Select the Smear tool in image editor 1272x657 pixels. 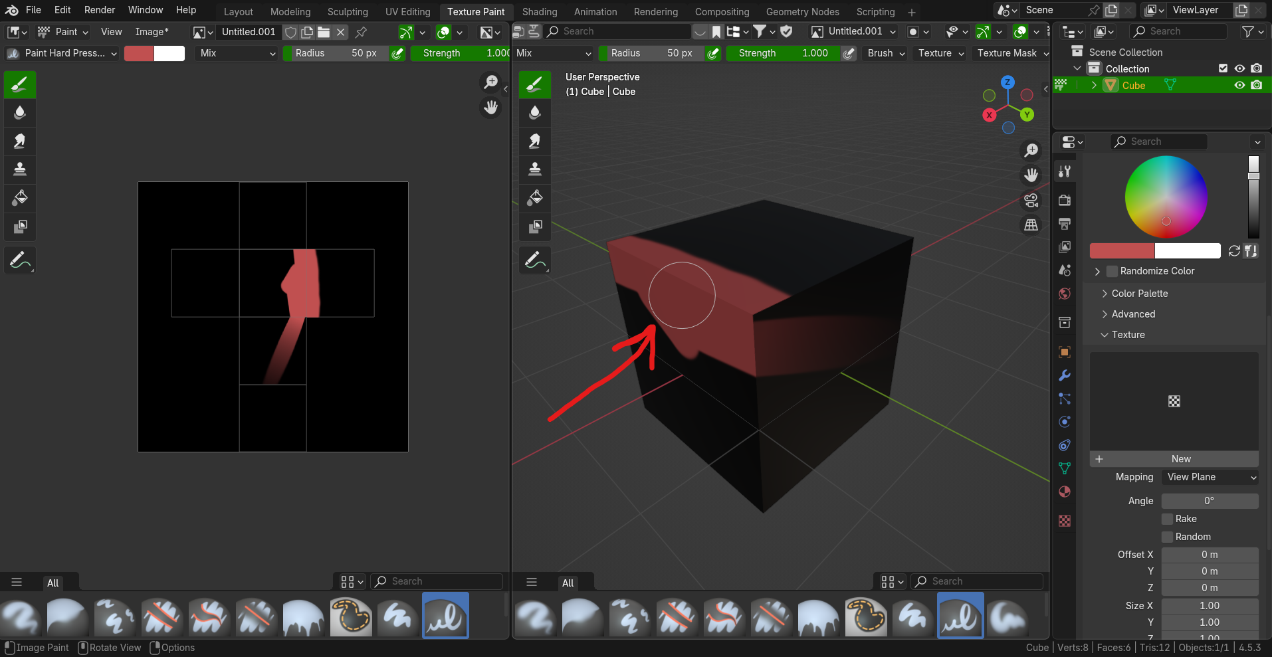[x=20, y=141]
